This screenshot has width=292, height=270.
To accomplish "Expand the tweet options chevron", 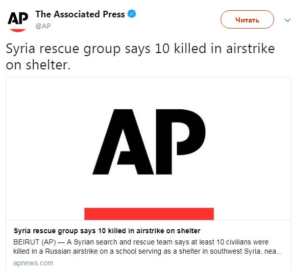I will [x=287, y=20].
